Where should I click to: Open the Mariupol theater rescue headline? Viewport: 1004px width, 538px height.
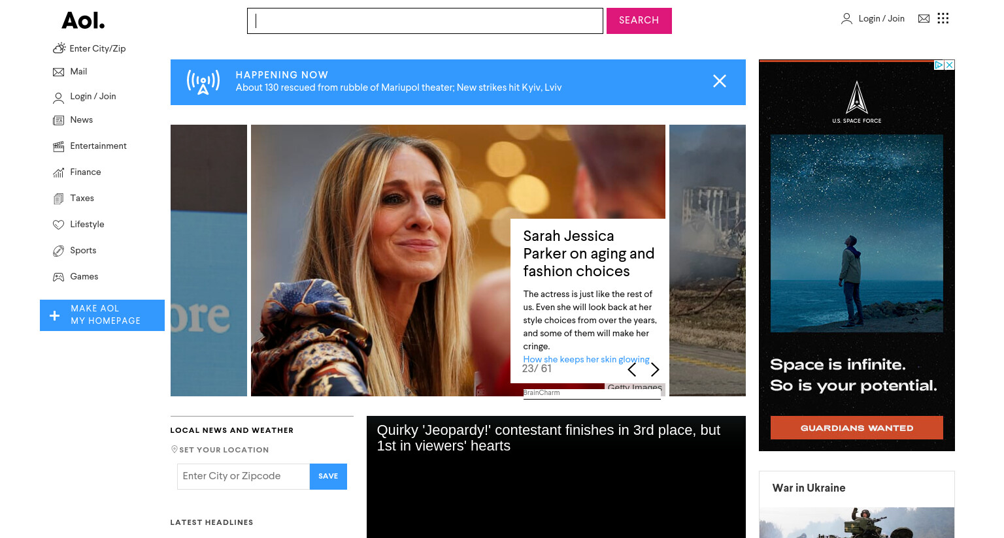399,87
